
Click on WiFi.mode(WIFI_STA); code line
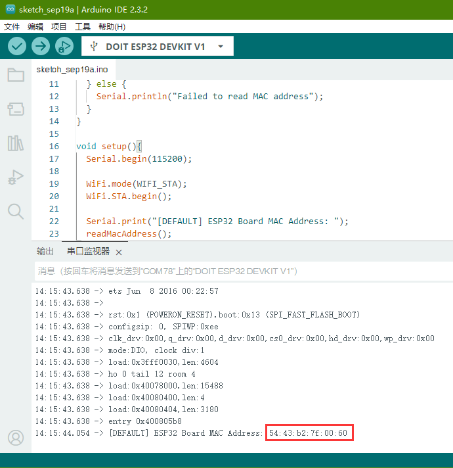click(x=137, y=184)
